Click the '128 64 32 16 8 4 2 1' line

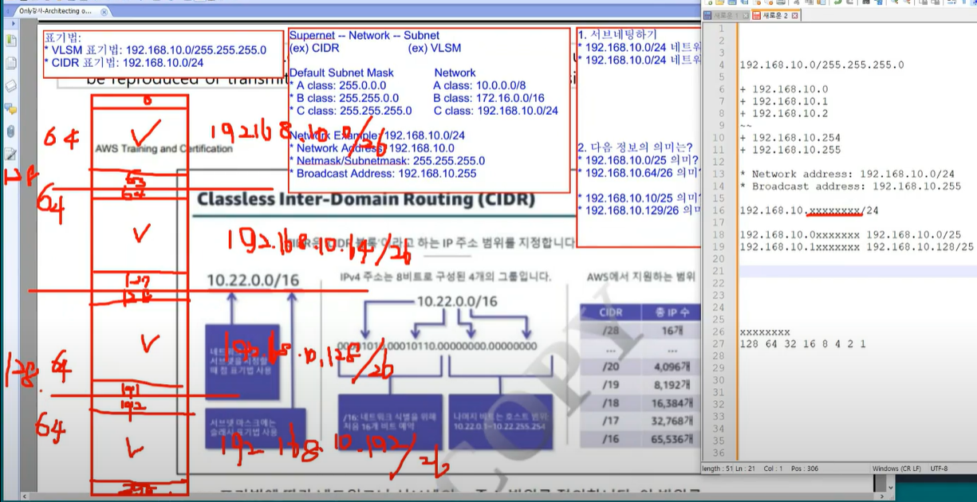[802, 344]
